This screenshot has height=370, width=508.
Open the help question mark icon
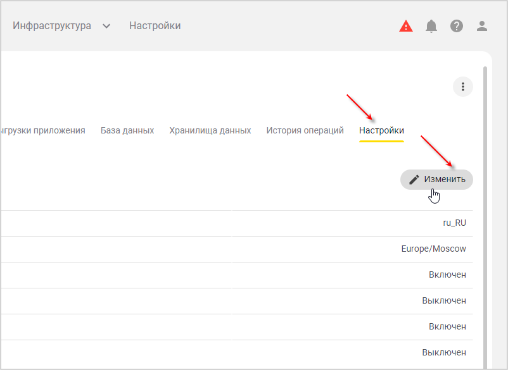[457, 26]
